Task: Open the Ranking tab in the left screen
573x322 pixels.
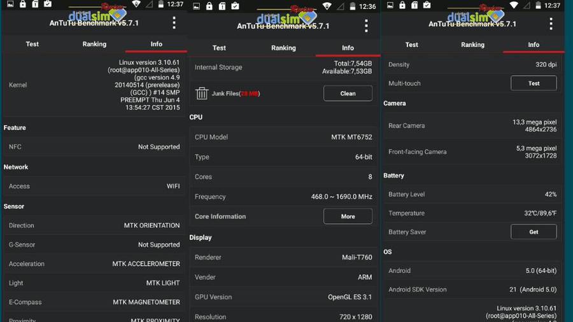Action: [94, 44]
